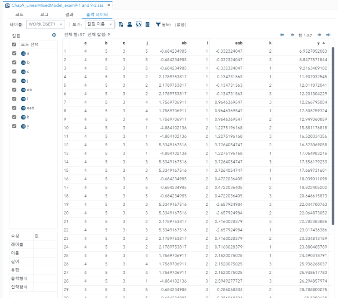Click the table properties icon in toolbar
The width and height of the screenshot is (338, 298).
[147, 25]
